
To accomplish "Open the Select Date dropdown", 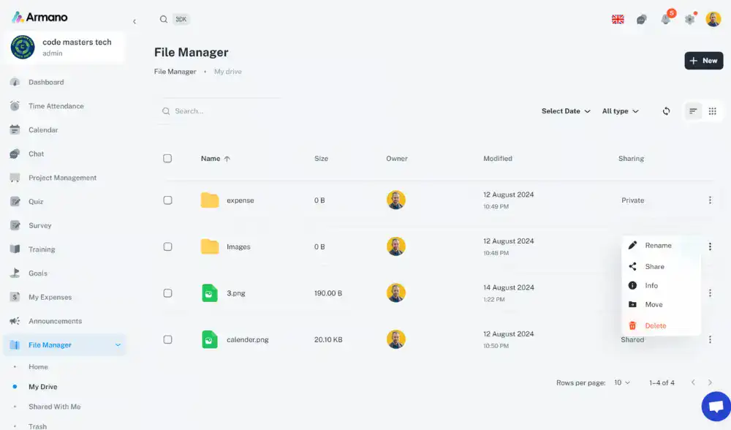I will 566,111.
